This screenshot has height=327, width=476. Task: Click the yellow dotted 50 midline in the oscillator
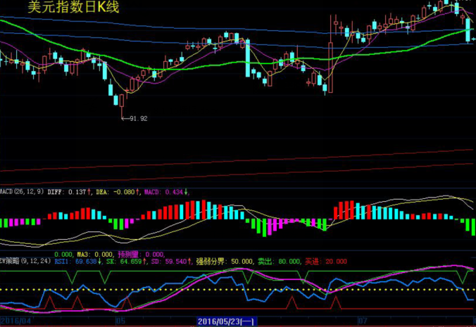(x=211, y=289)
